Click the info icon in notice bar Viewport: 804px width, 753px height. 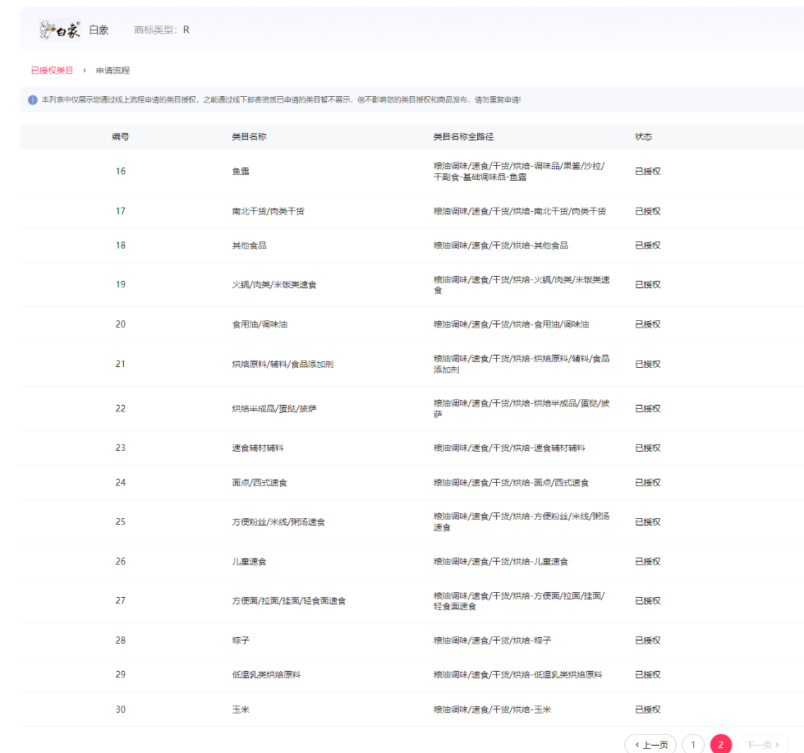33,99
